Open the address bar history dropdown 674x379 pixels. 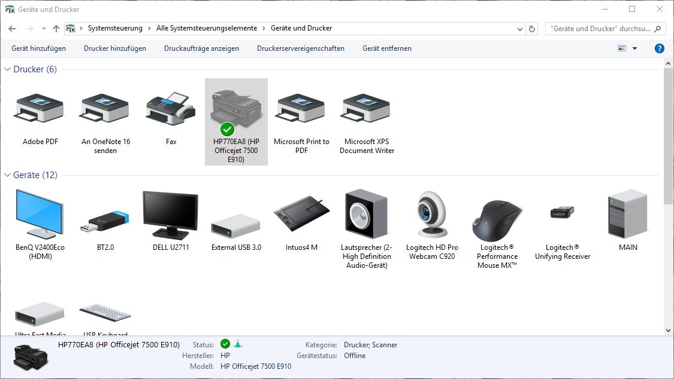tap(519, 29)
